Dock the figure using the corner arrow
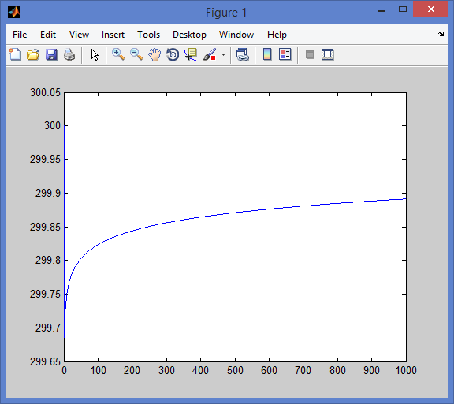The height and width of the screenshot is (404, 454). [441, 35]
